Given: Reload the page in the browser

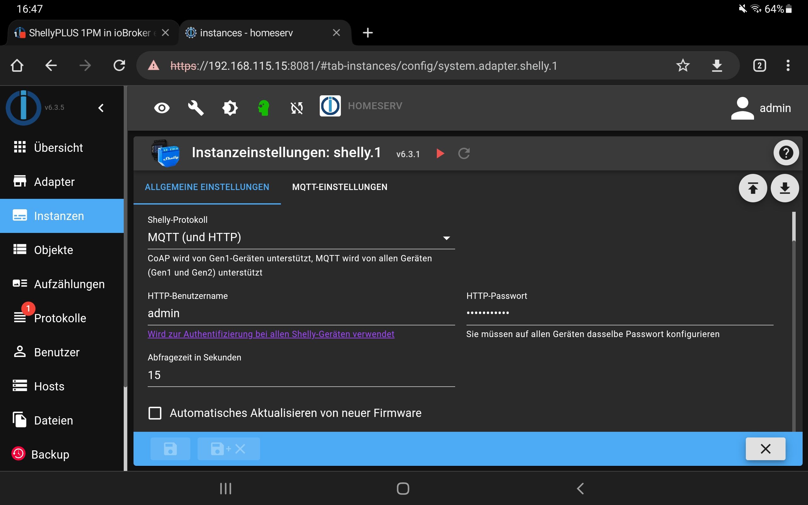Looking at the screenshot, I should click(x=119, y=65).
